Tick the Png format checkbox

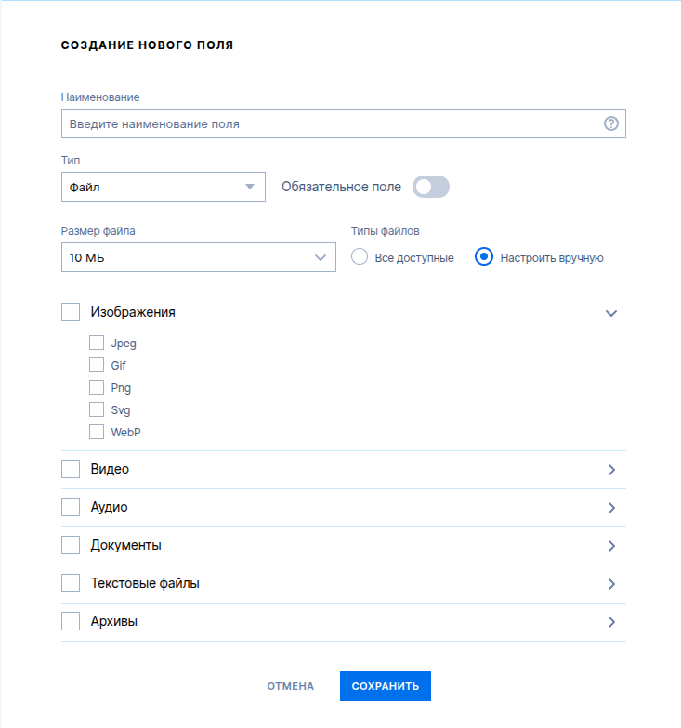[x=97, y=388]
